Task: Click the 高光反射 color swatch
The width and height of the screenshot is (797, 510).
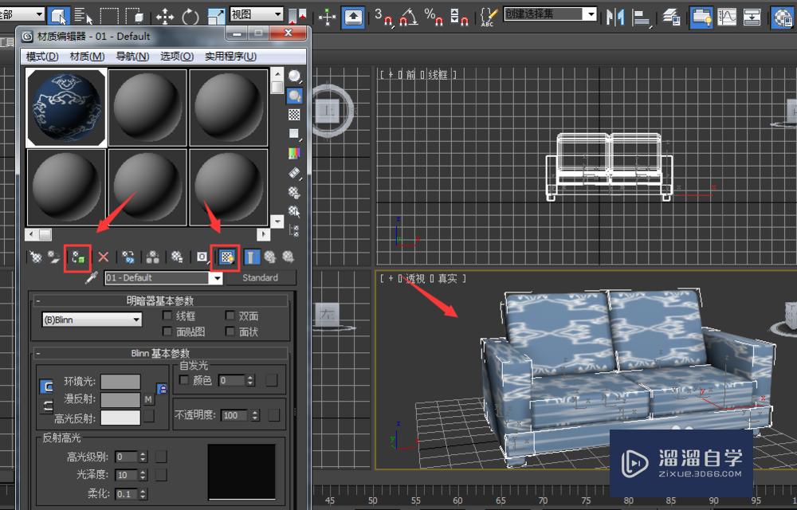Action: coord(120,417)
